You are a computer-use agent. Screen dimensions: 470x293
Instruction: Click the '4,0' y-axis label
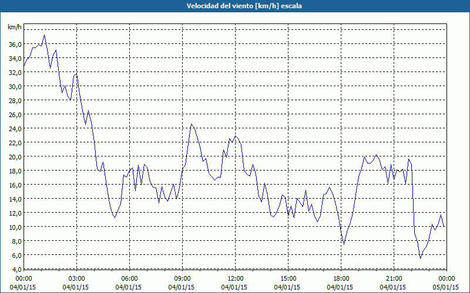point(17,269)
